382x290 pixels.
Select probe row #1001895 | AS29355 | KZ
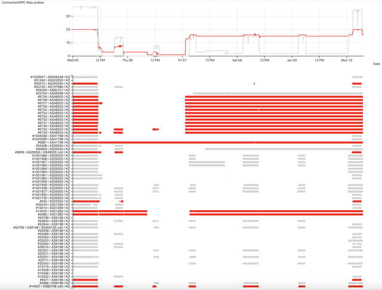[x=51, y=195]
